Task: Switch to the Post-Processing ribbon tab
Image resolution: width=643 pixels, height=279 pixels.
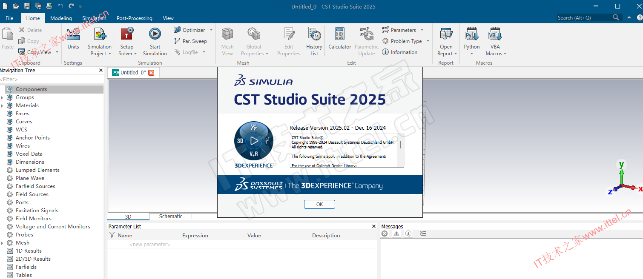Action: point(135,18)
